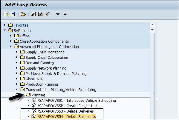Expand the Global ATP folder
This screenshot has width=179, height=120.
[17, 79]
